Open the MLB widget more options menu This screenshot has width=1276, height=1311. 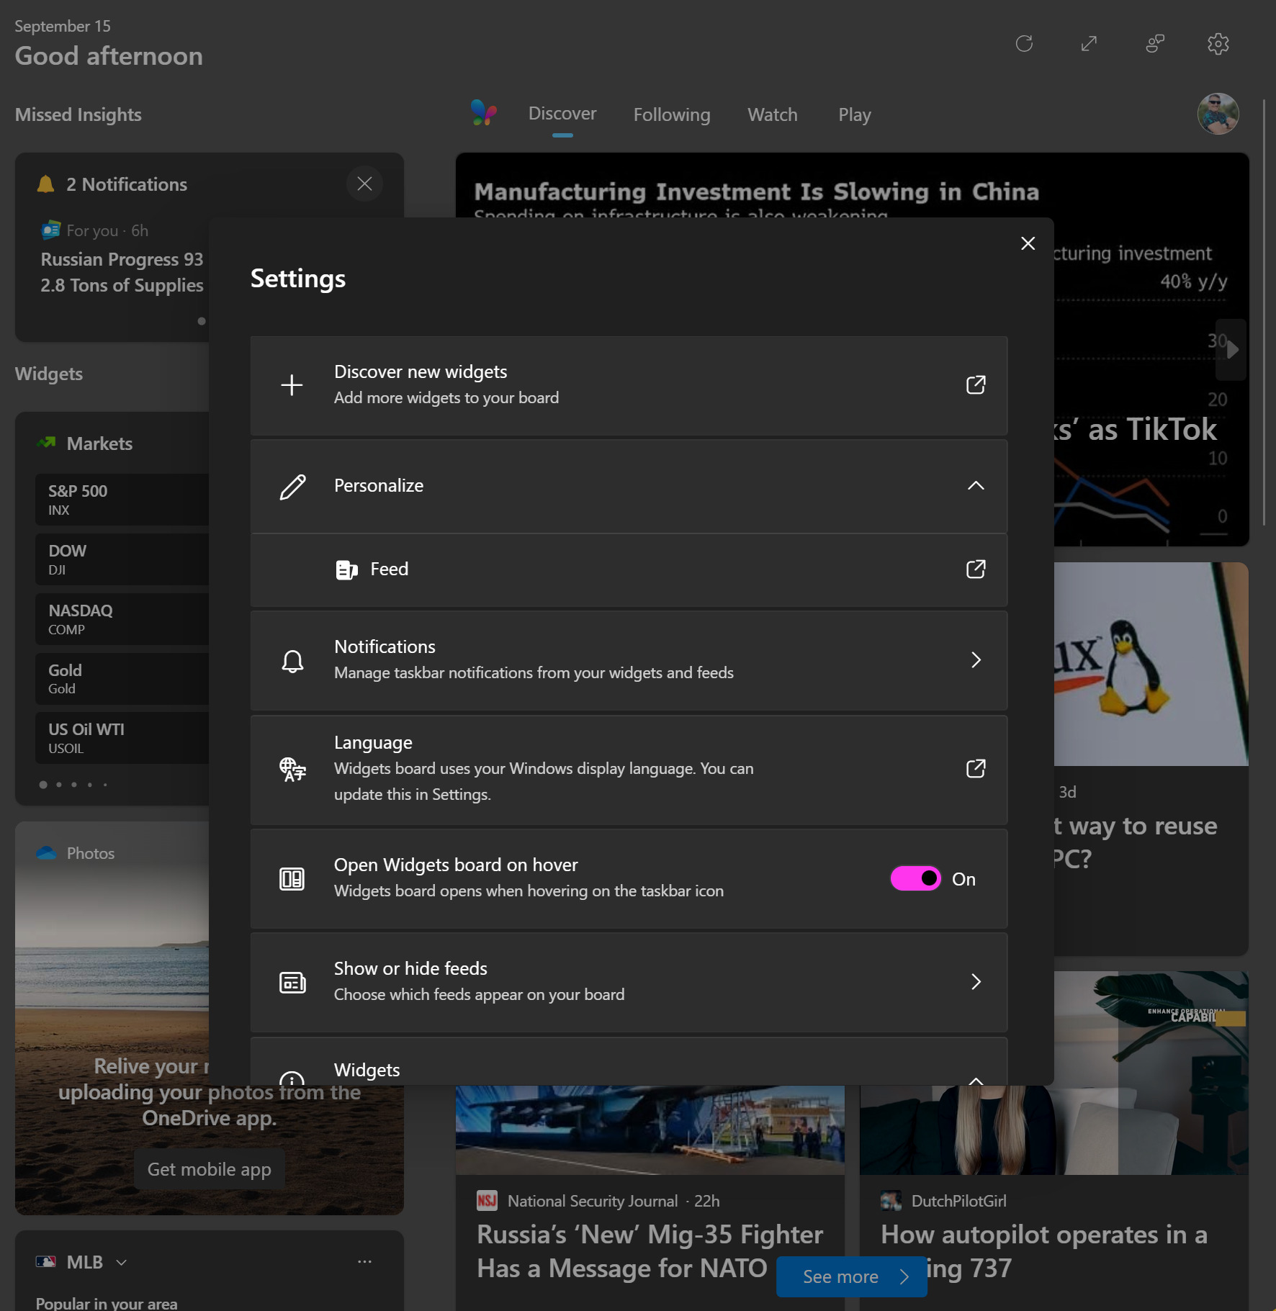click(364, 1261)
